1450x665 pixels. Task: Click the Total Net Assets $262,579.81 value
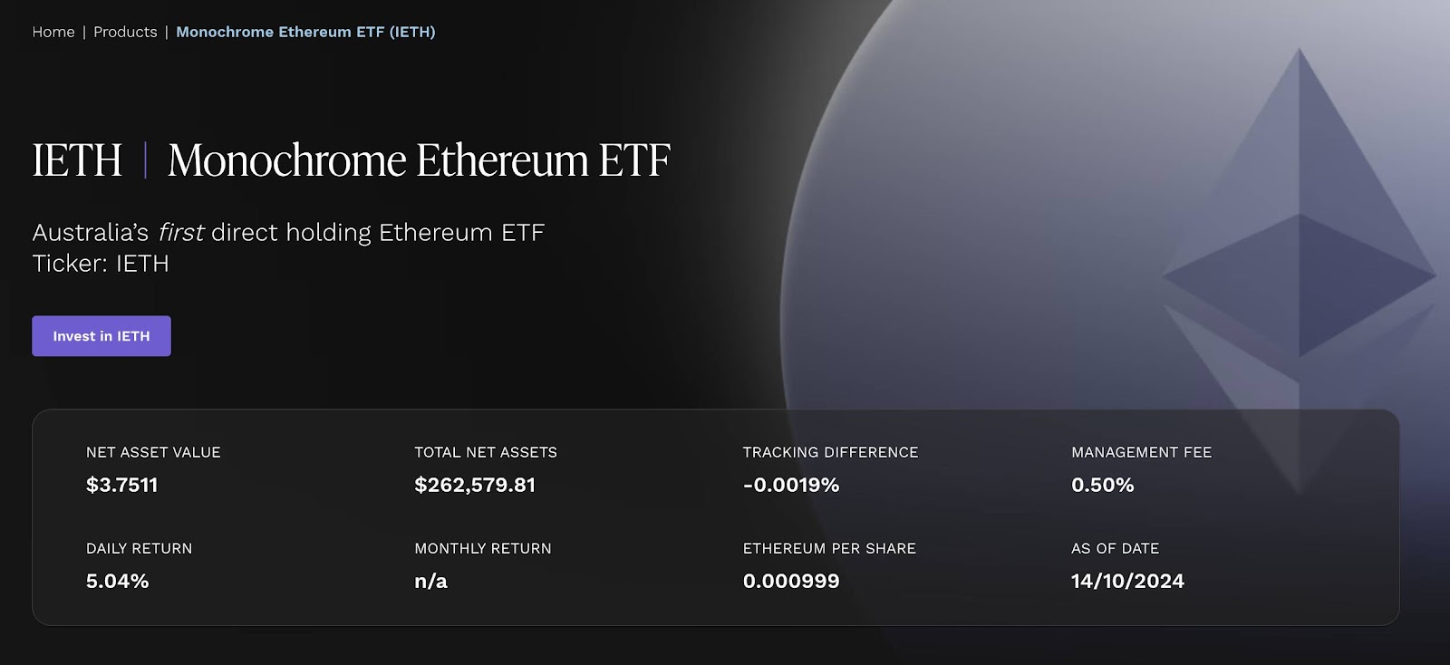(475, 485)
